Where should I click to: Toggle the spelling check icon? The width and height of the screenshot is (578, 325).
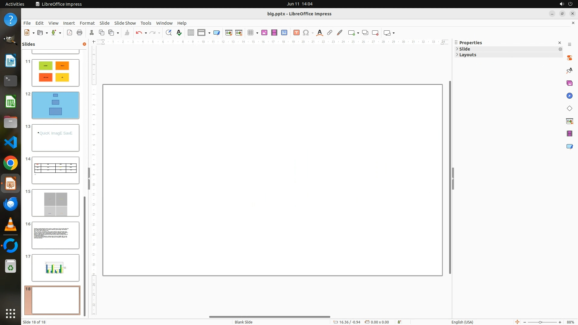pyautogui.click(x=179, y=33)
